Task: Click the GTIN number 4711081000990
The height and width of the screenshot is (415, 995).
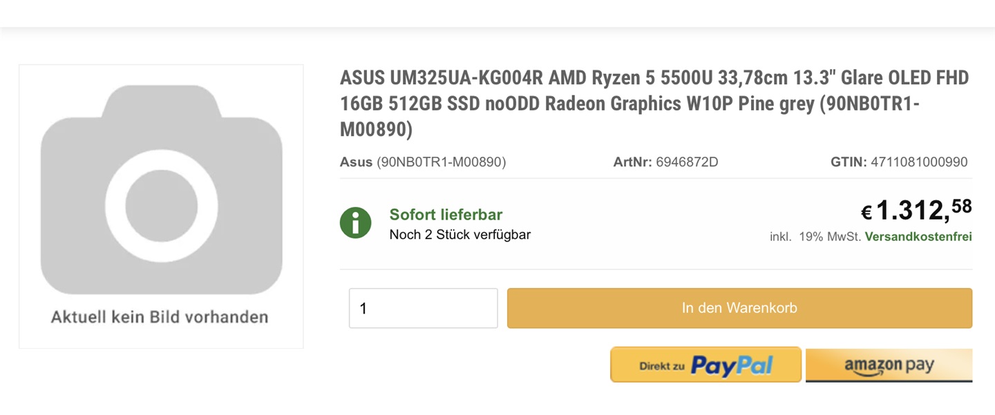Action: (x=919, y=162)
